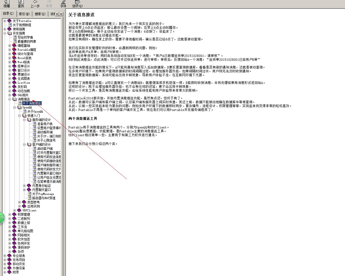Select the 二进制列 tree entry
This screenshot has height=276, width=345.
click(24, 219)
